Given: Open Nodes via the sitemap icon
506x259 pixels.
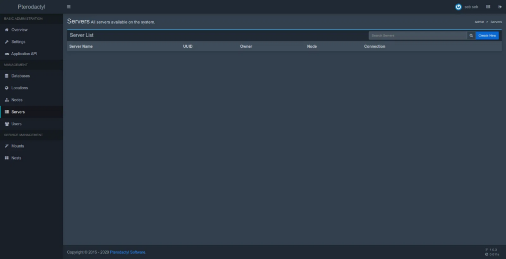Looking at the screenshot, I should [x=6, y=100].
